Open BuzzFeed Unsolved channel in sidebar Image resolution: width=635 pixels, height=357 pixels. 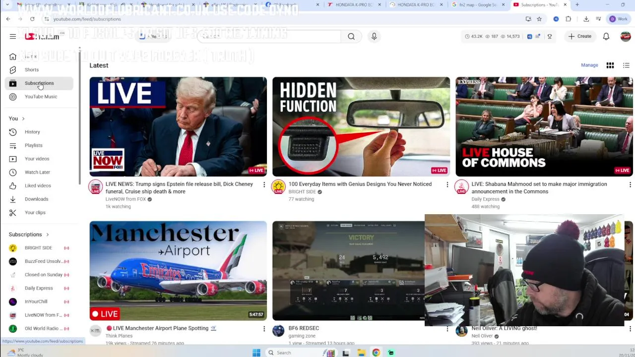(40, 261)
